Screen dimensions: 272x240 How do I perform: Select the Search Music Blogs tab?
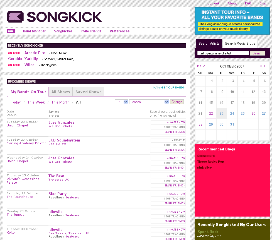coord(240,44)
